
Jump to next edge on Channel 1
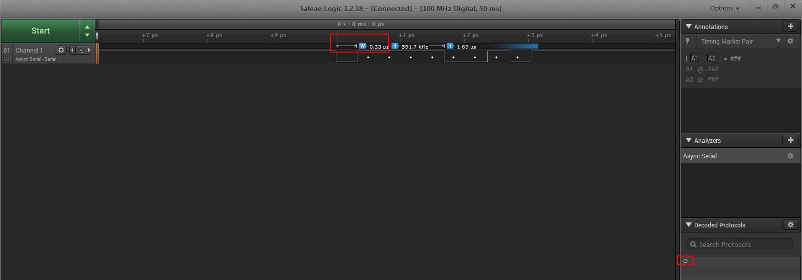89,50
